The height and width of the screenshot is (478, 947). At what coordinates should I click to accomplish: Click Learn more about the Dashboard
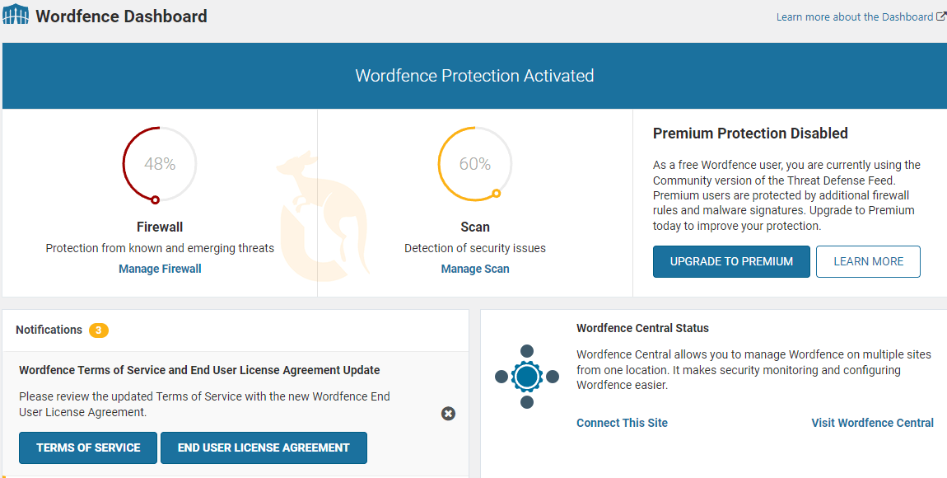click(855, 16)
